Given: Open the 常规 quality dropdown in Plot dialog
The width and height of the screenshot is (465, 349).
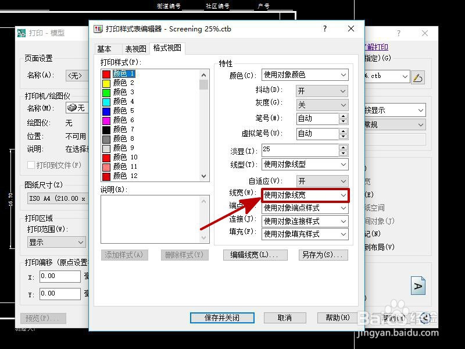Looking at the screenshot, I should pyautogui.click(x=395, y=124).
